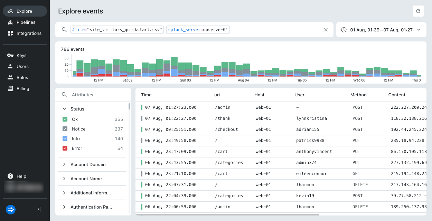Click the green indicator on 01:27:23 row
The height and width of the screenshot is (221, 432).
142,107
